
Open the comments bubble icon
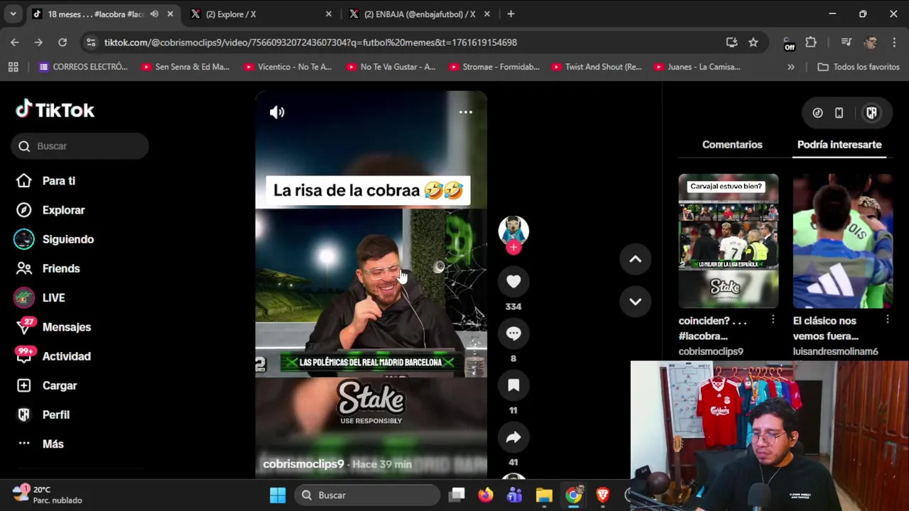coord(513,334)
